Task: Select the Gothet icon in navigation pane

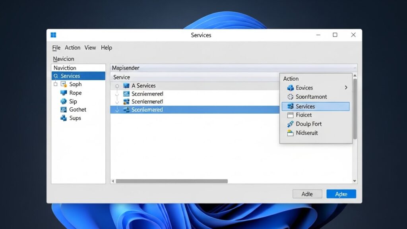Action: [64, 110]
